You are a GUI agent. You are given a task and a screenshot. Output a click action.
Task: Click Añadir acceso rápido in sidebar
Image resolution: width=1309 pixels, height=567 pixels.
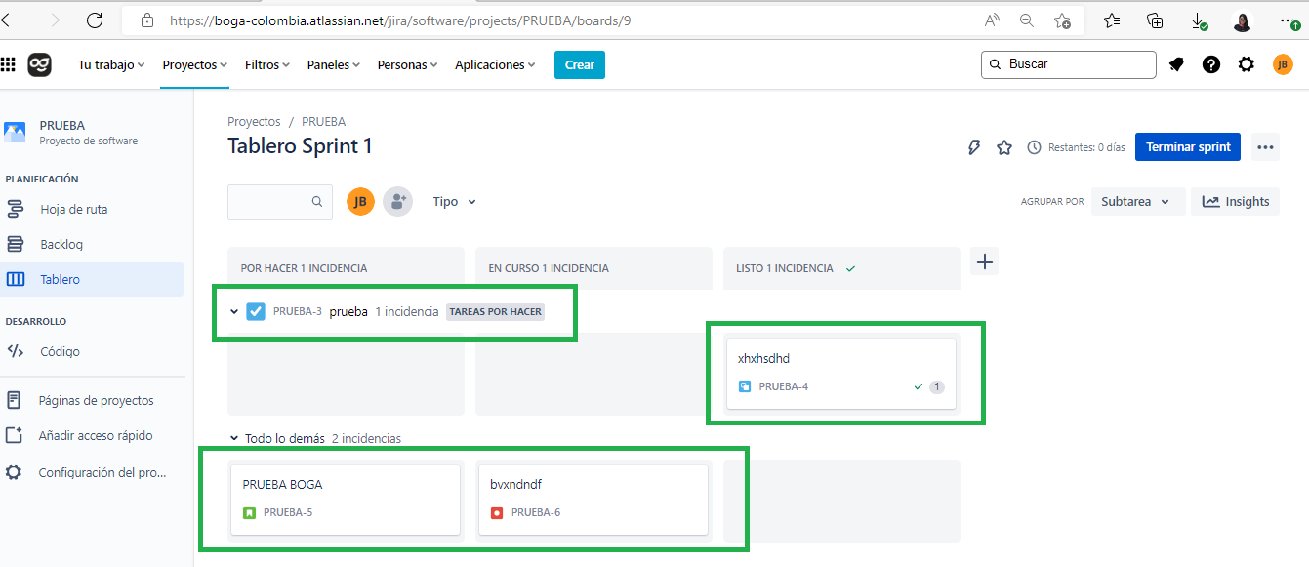(92, 436)
